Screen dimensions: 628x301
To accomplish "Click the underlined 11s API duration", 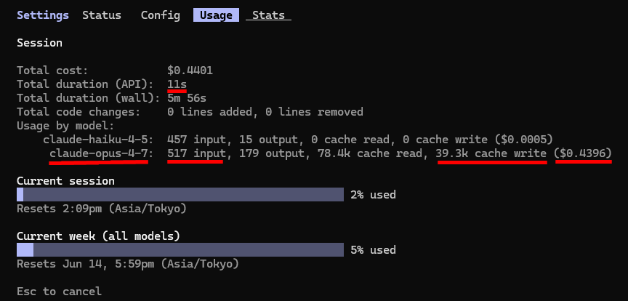I will click(177, 84).
